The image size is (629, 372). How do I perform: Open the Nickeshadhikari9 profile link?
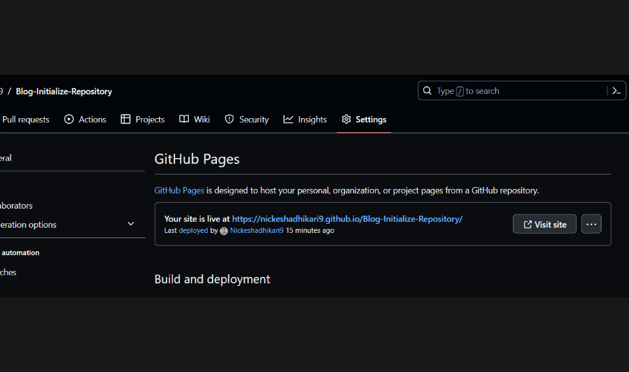(256, 231)
